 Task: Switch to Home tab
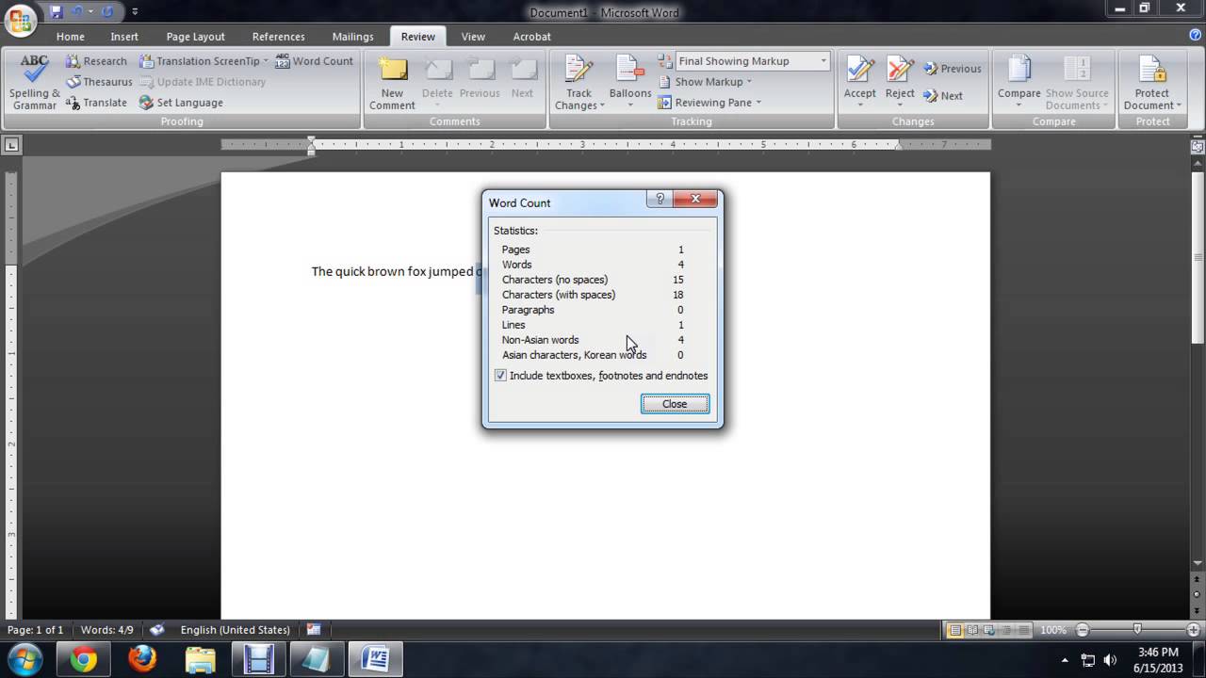(x=70, y=37)
